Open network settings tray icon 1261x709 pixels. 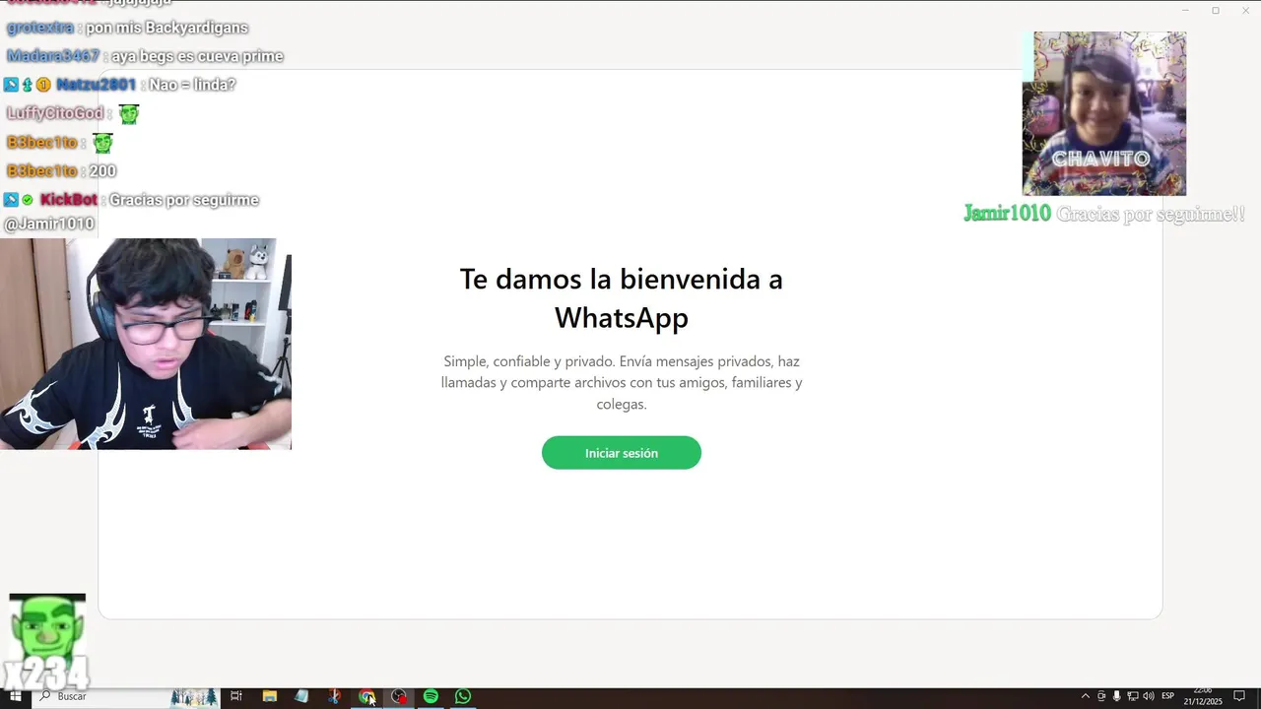[1133, 696]
